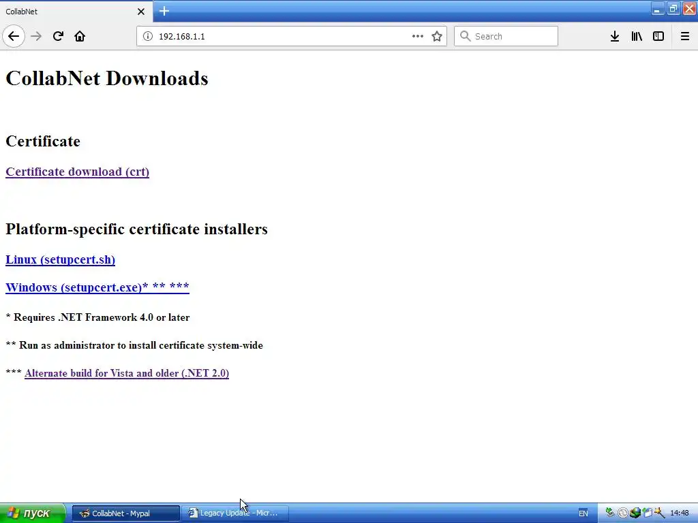Click the forward navigation arrow
The width and height of the screenshot is (698, 523).
pos(36,36)
